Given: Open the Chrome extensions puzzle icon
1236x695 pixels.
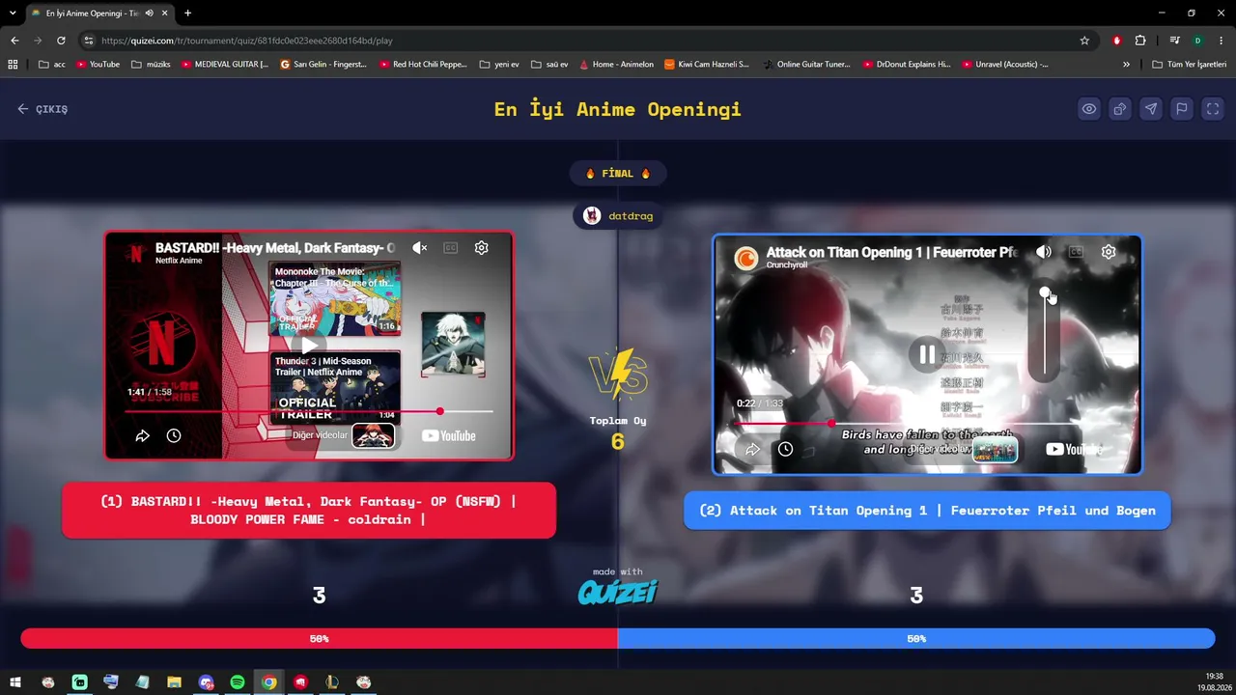Looking at the screenshot, I should [1140, 41].
